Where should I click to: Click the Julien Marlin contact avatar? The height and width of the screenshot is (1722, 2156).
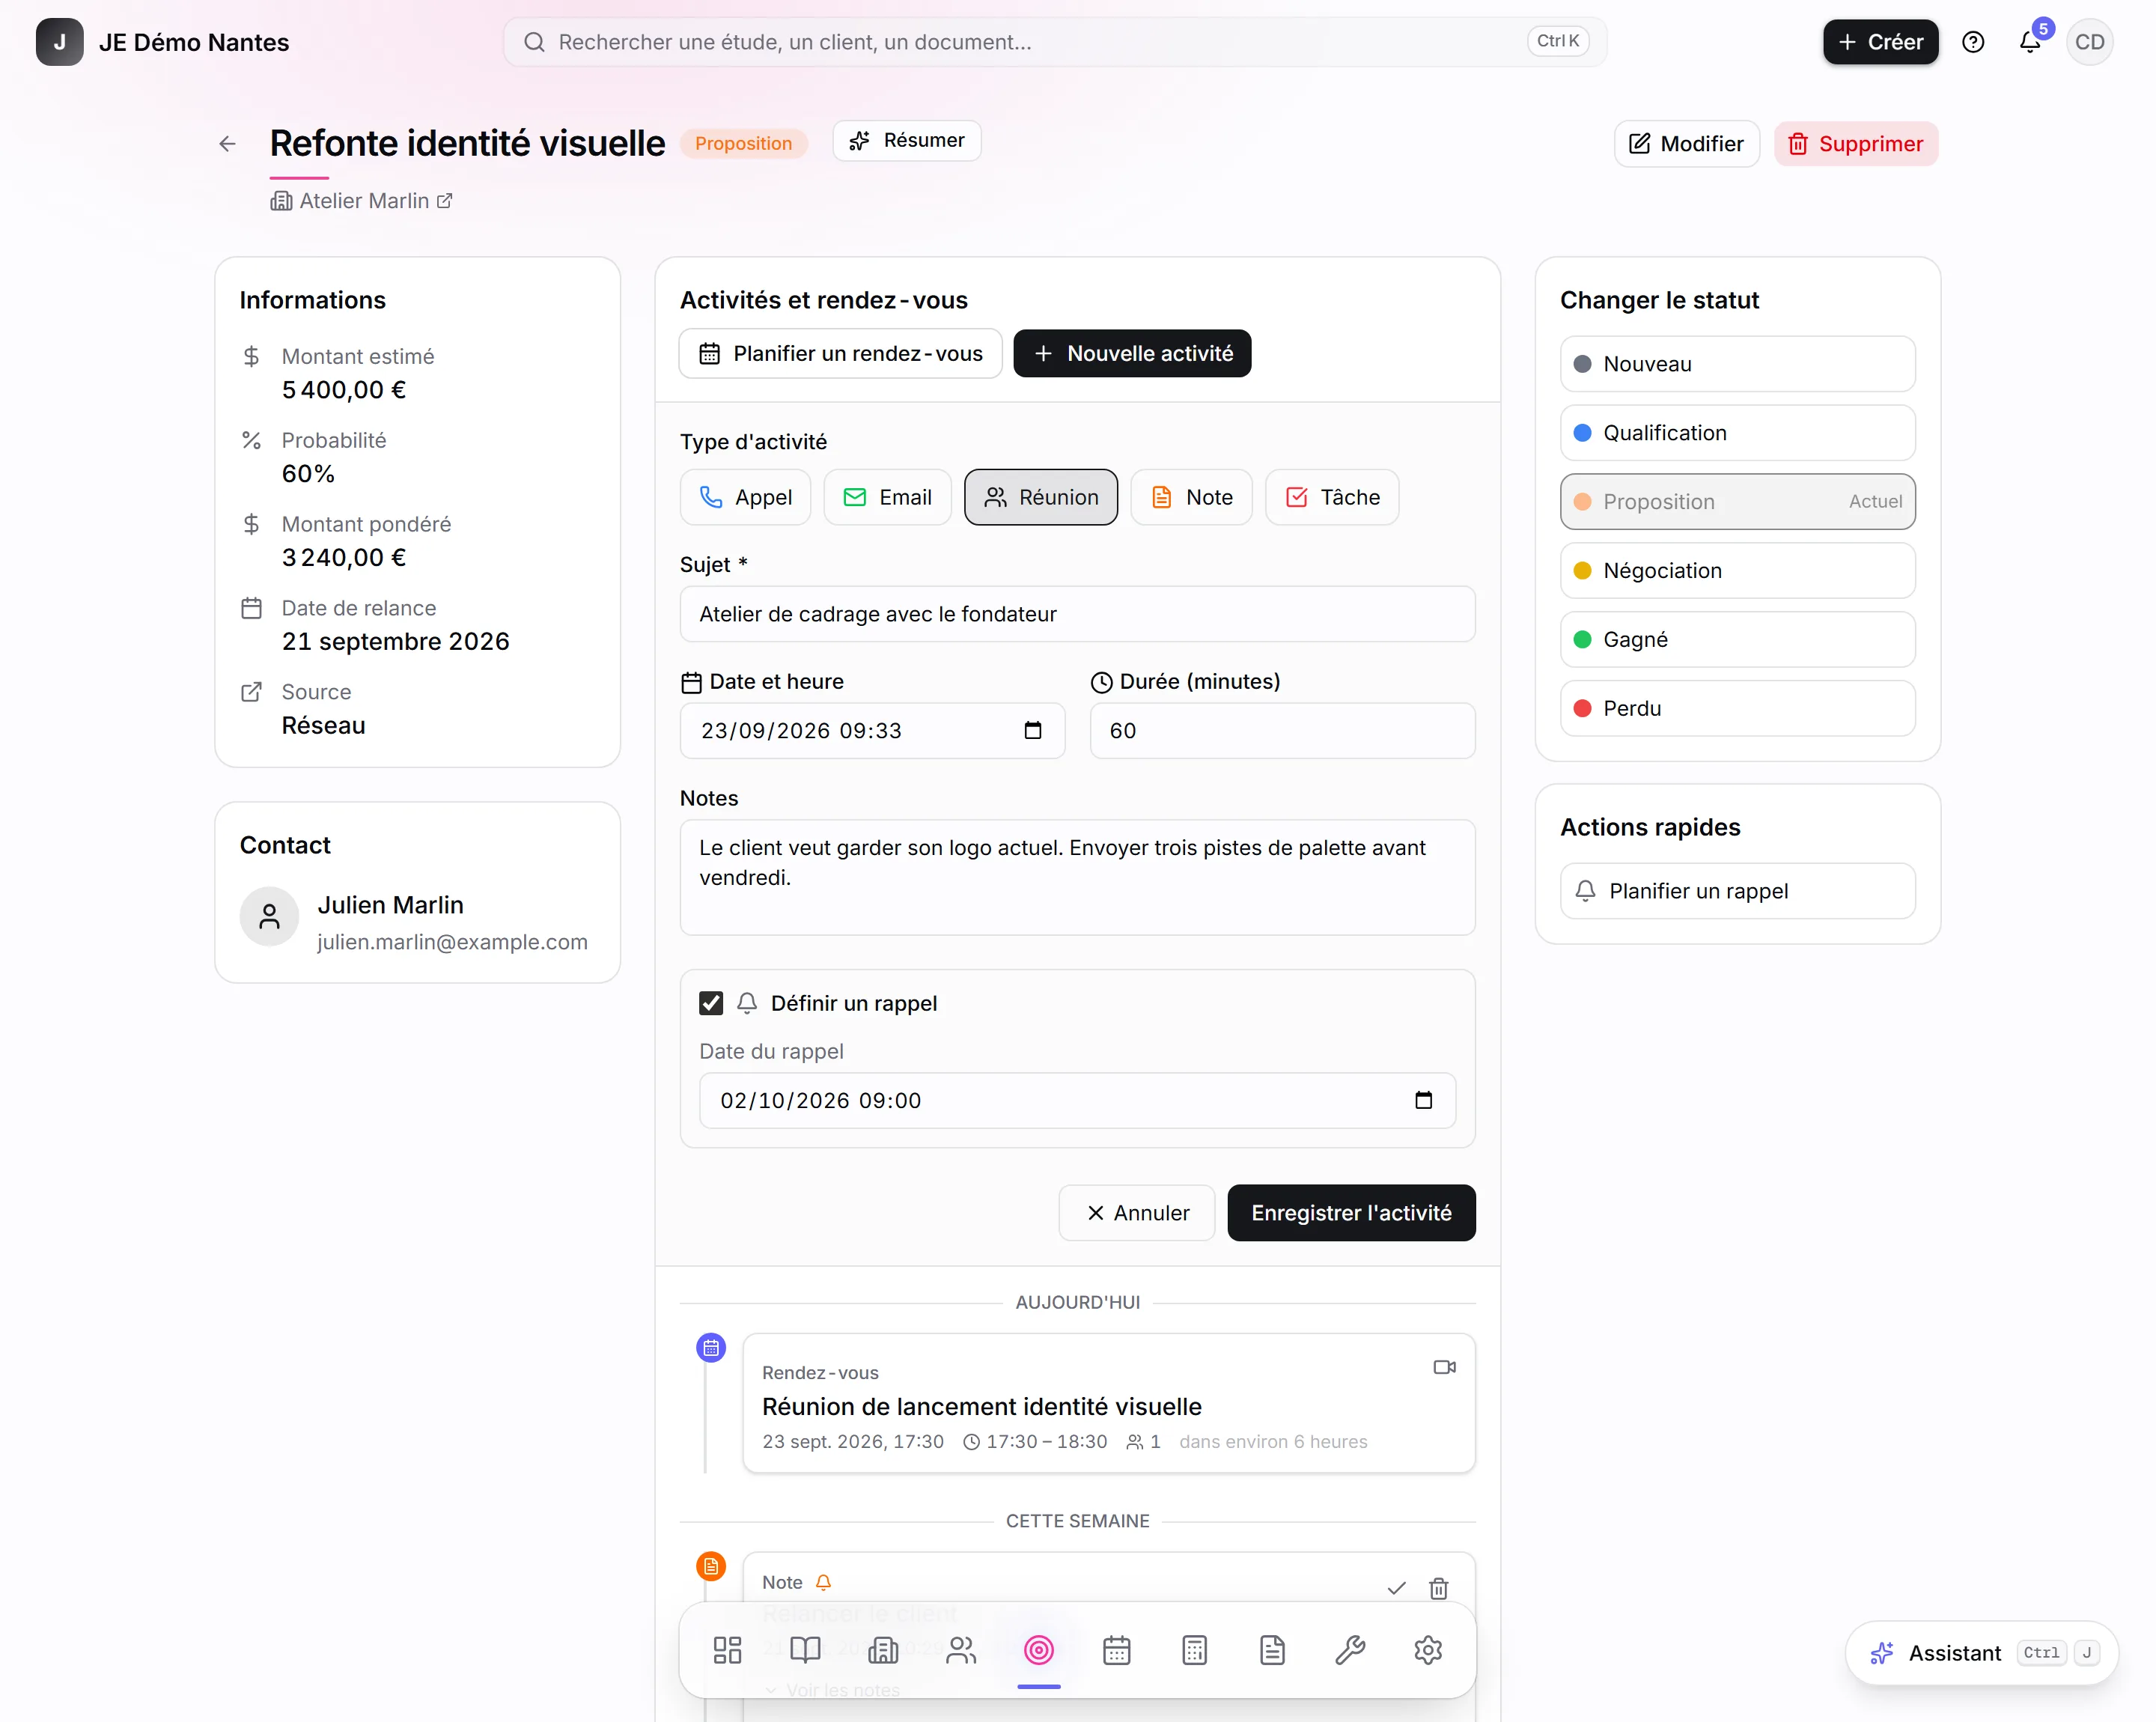pyautogui.click(x=269, y=917)
